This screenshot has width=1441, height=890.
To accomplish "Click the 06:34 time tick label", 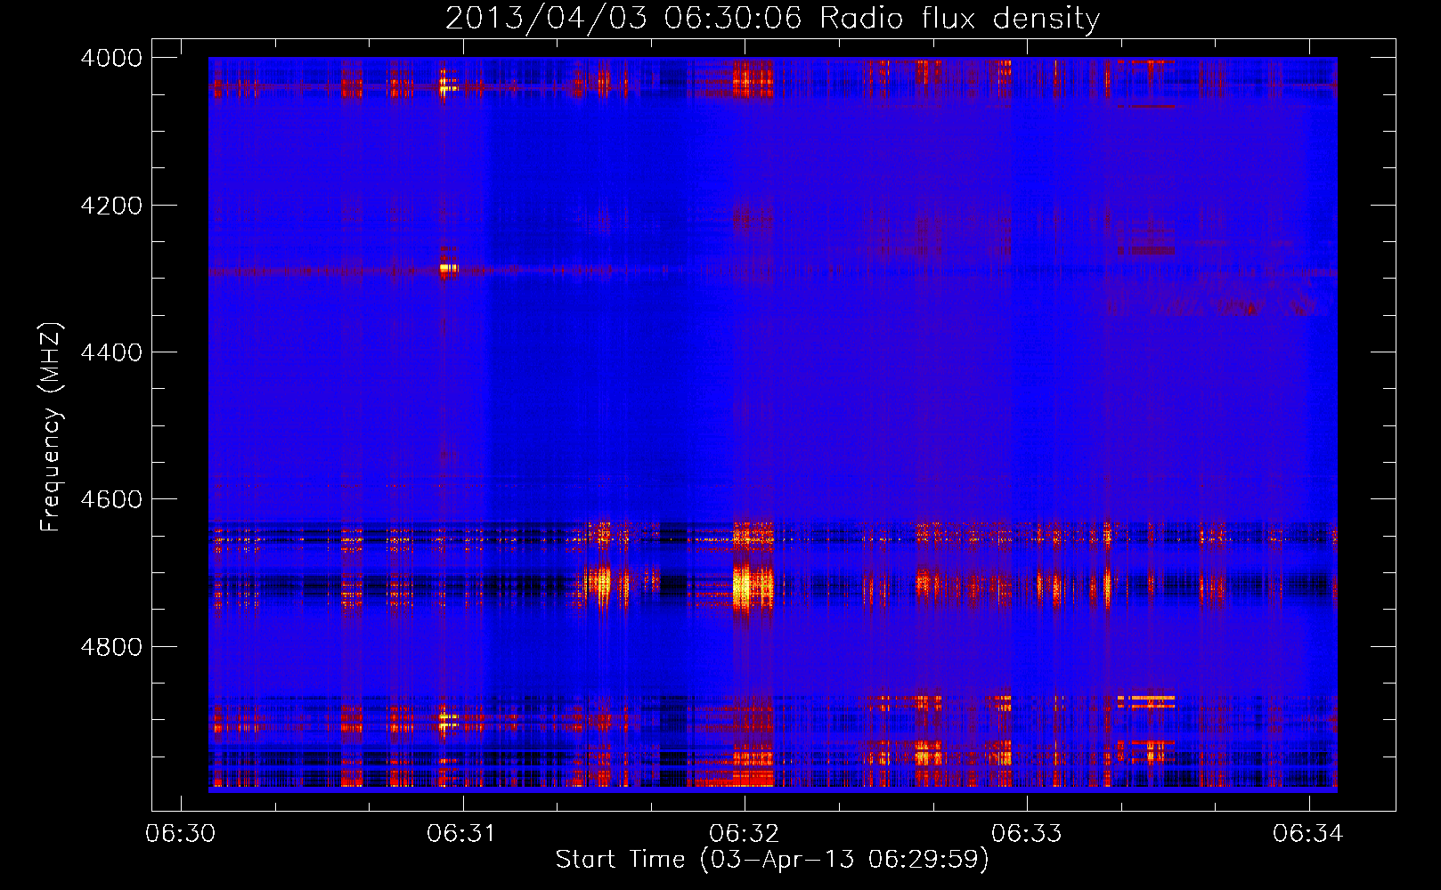I will [1308, 833].
